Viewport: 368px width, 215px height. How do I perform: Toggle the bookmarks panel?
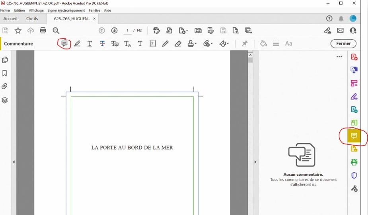tap(5, 73)
